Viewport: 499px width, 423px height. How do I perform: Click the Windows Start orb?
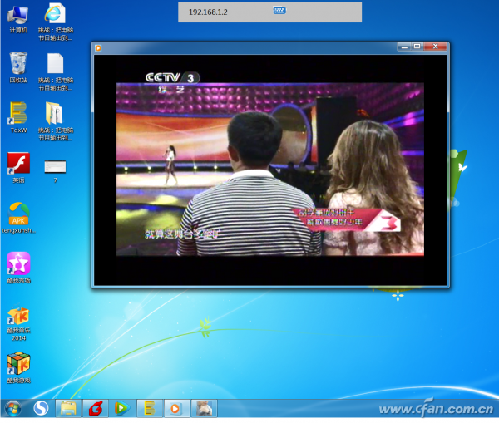[13, 408]
